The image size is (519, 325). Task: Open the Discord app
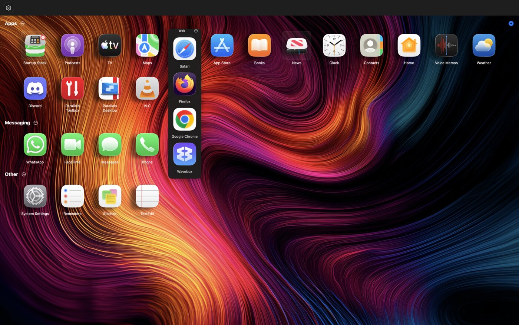(x=35, y=89)
